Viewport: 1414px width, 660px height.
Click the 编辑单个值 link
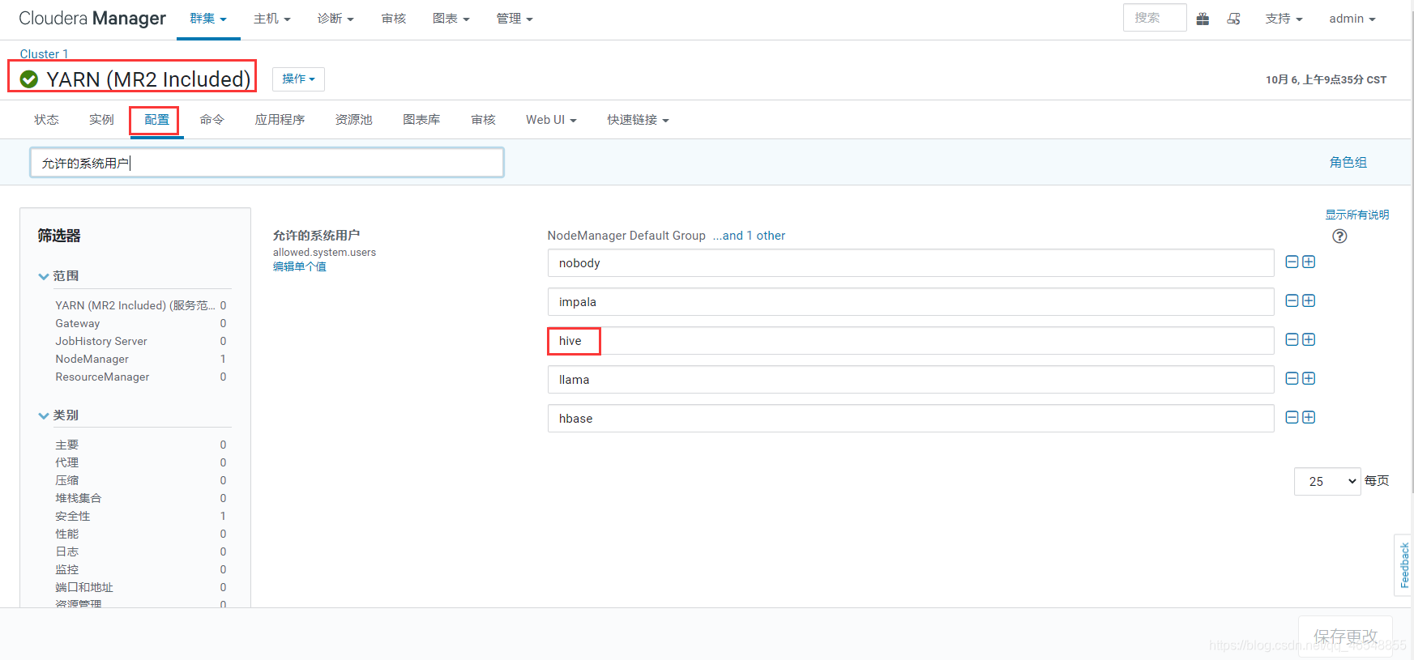pyautogui.click(x=299, y=266)
